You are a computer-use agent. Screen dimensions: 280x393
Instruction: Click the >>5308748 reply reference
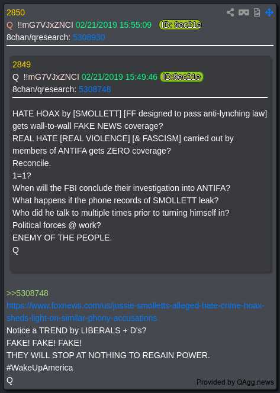click(x=27, y=293)
